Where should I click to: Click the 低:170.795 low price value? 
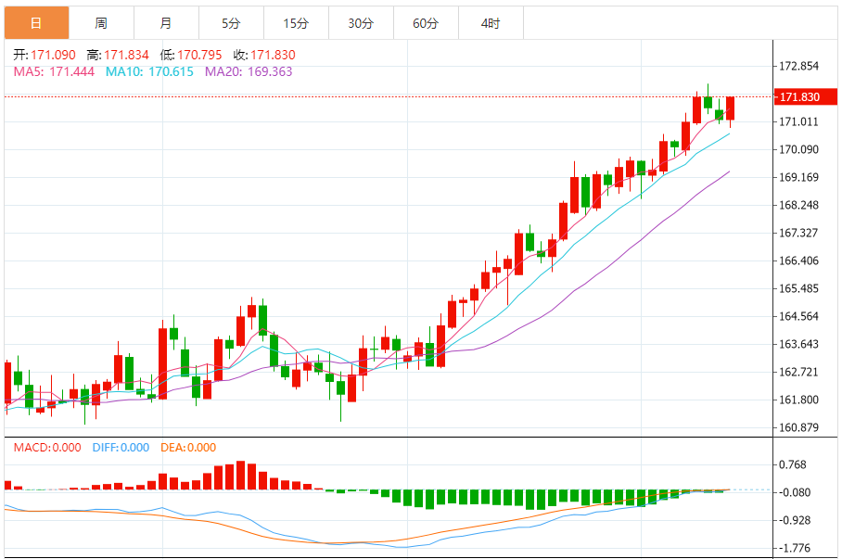pos(191,55)
